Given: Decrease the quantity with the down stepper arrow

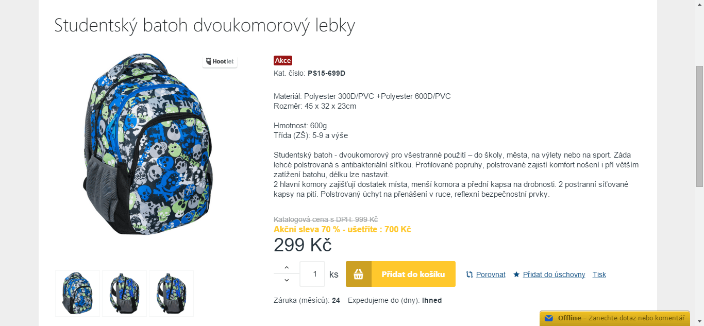Looking at the screenshot, I should tap(286, 280).
